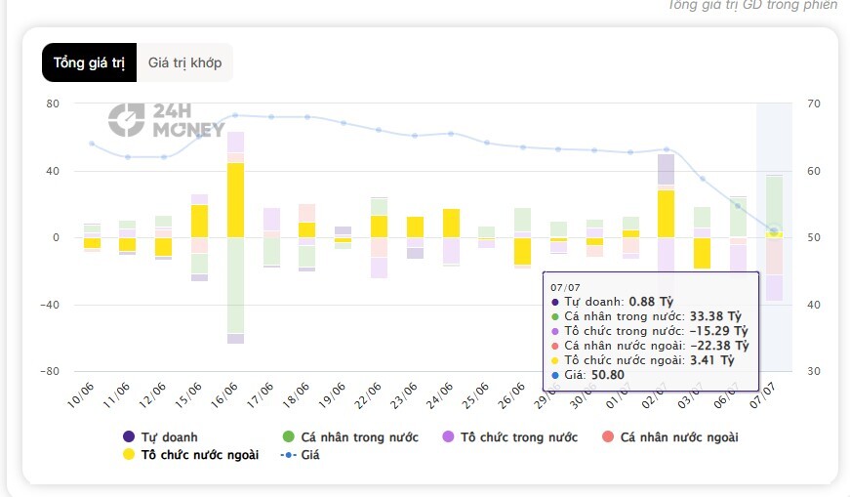Open the Giá trị khớp tab
This screenshot has height=497, width=850.
pyautogui.click(x=184, y=62)
